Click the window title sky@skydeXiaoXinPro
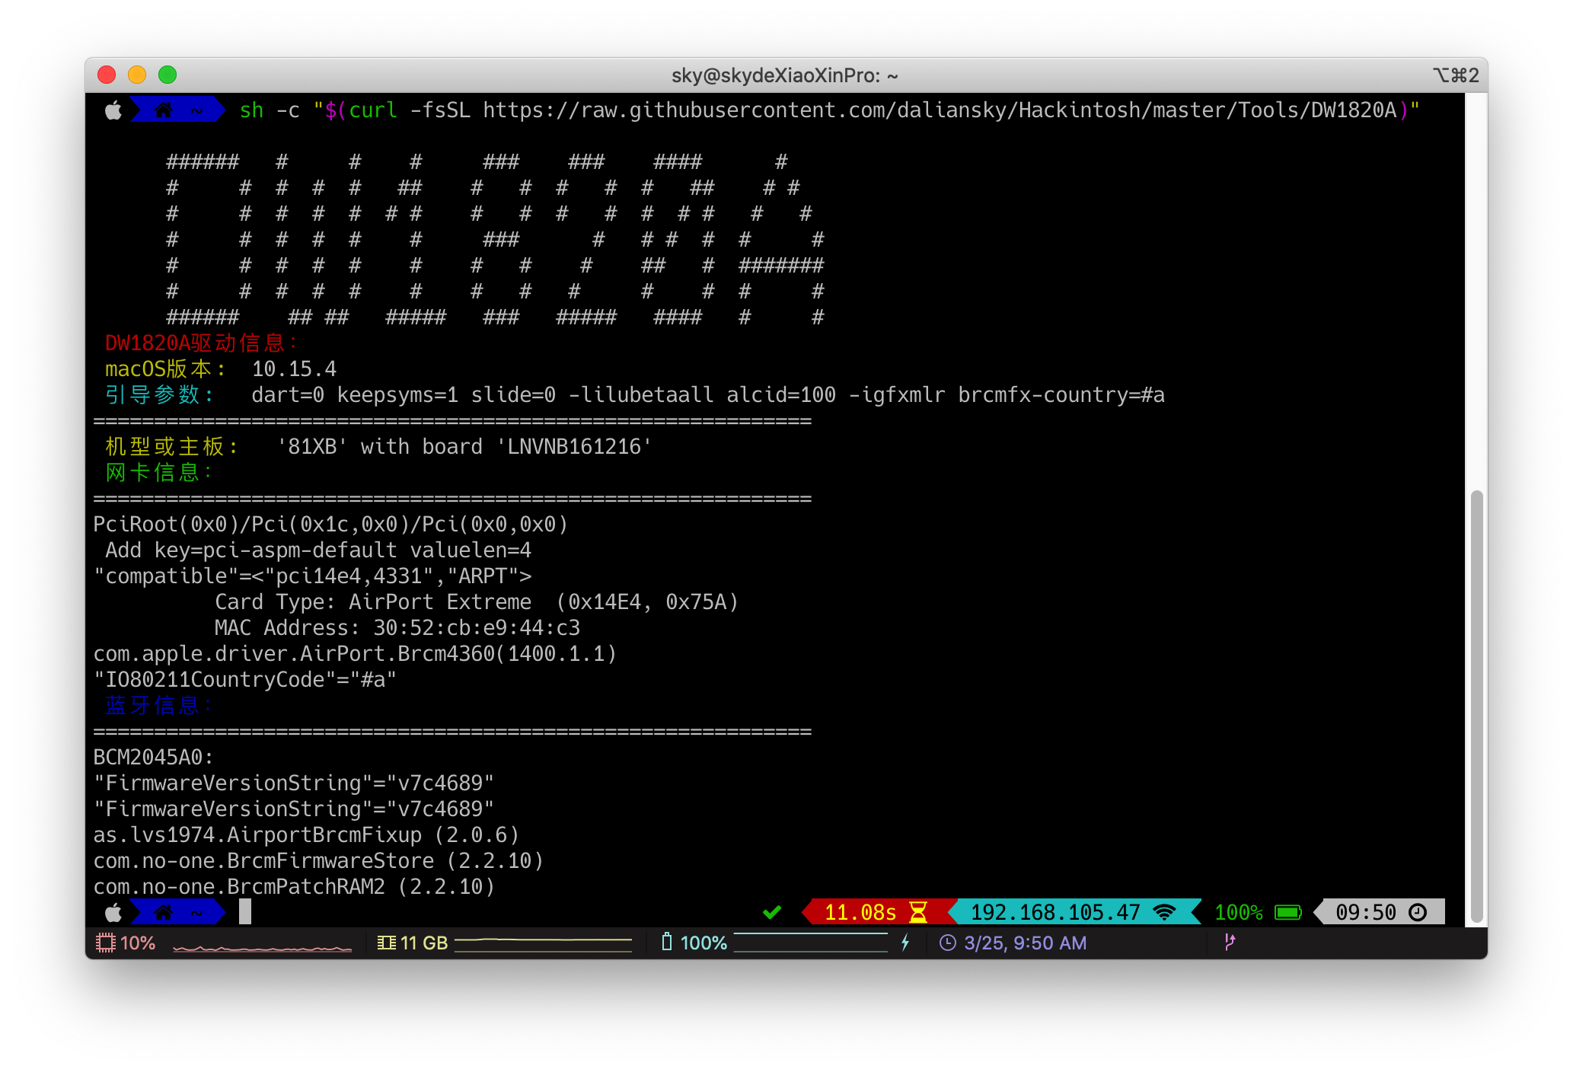Image resolution: width=1573 pixels, height=1072 pixels. [785, 75]
